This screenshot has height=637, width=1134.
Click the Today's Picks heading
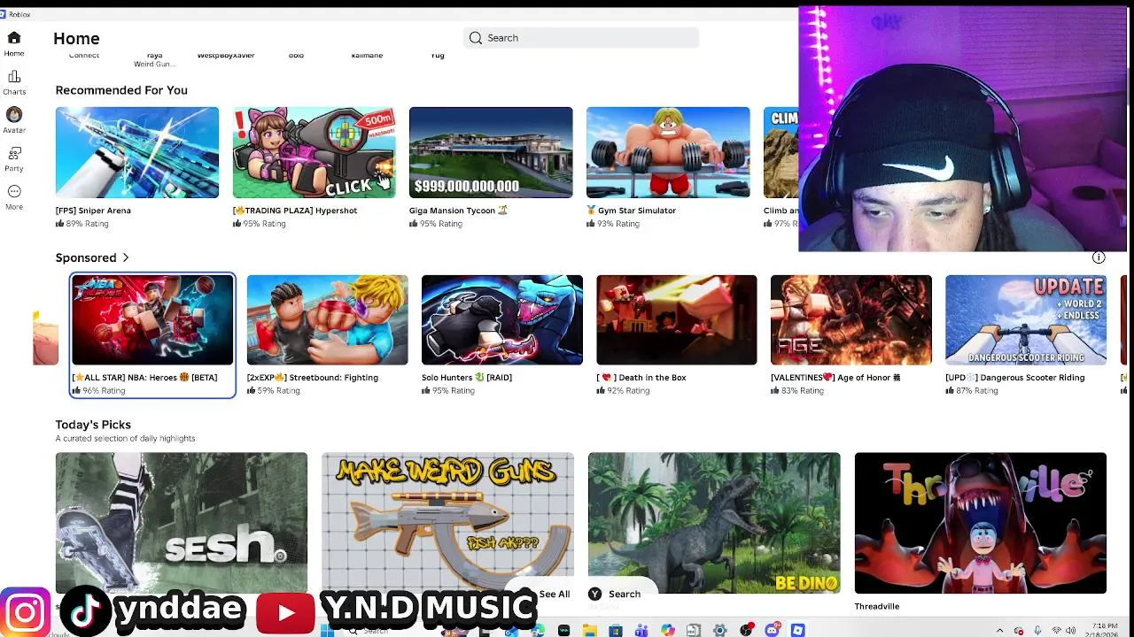(x=93, y=425)
